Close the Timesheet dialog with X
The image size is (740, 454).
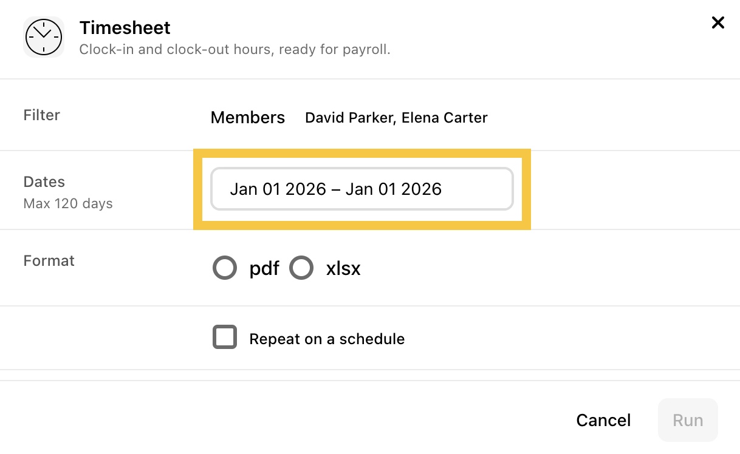click(718, 23)
